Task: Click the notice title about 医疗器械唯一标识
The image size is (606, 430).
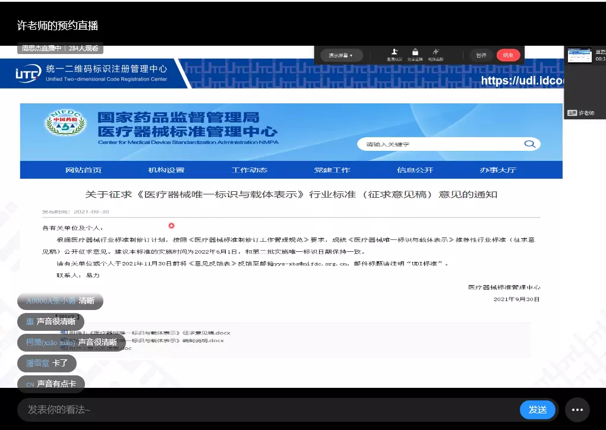Action: coord(291,194)
